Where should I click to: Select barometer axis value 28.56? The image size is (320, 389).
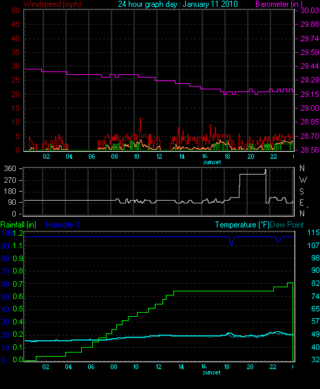[310, 150]
